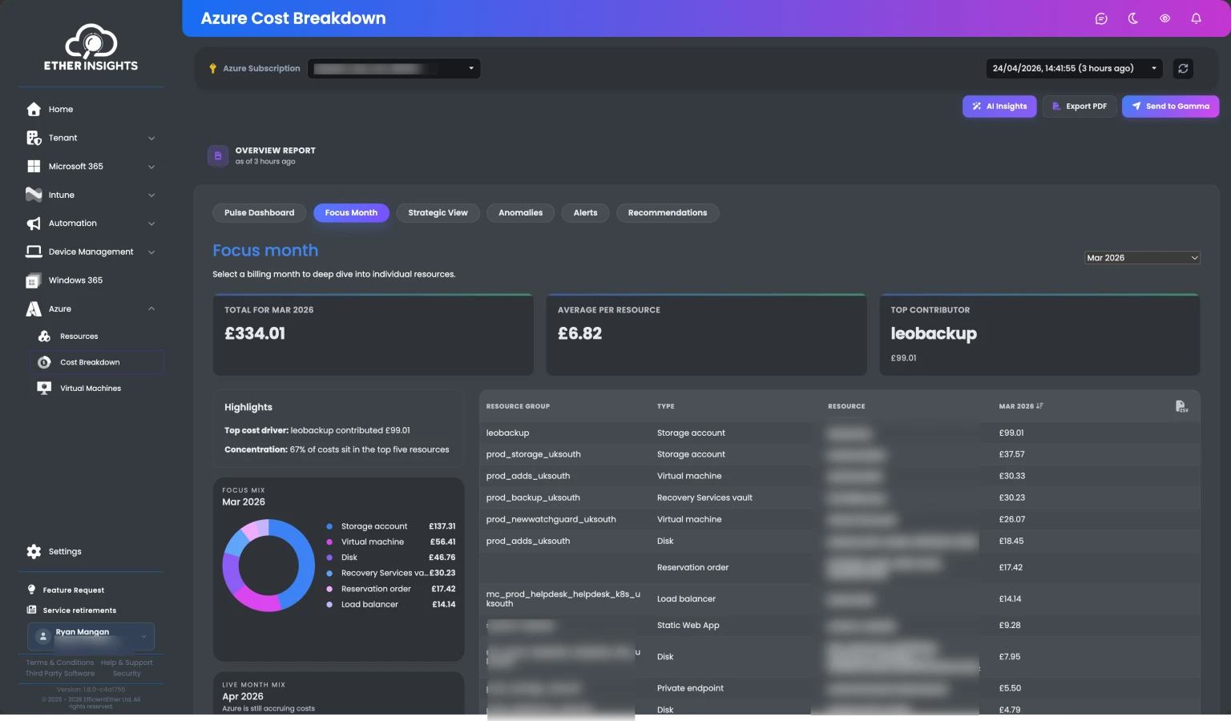This screenshot has width=1231, height=721.
Task: Sort by the Mar 2026 column
Action: (1021, 406)
